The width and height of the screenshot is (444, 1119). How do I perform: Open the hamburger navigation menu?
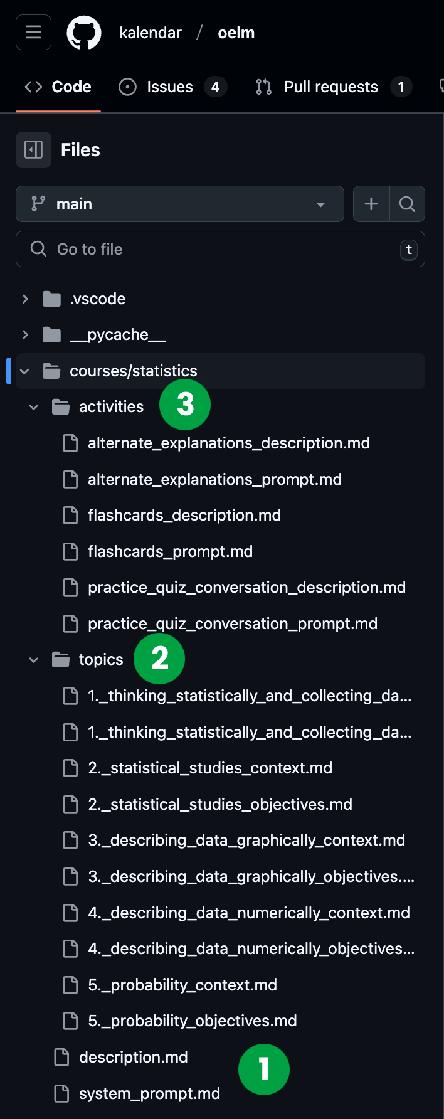[33, 32]
